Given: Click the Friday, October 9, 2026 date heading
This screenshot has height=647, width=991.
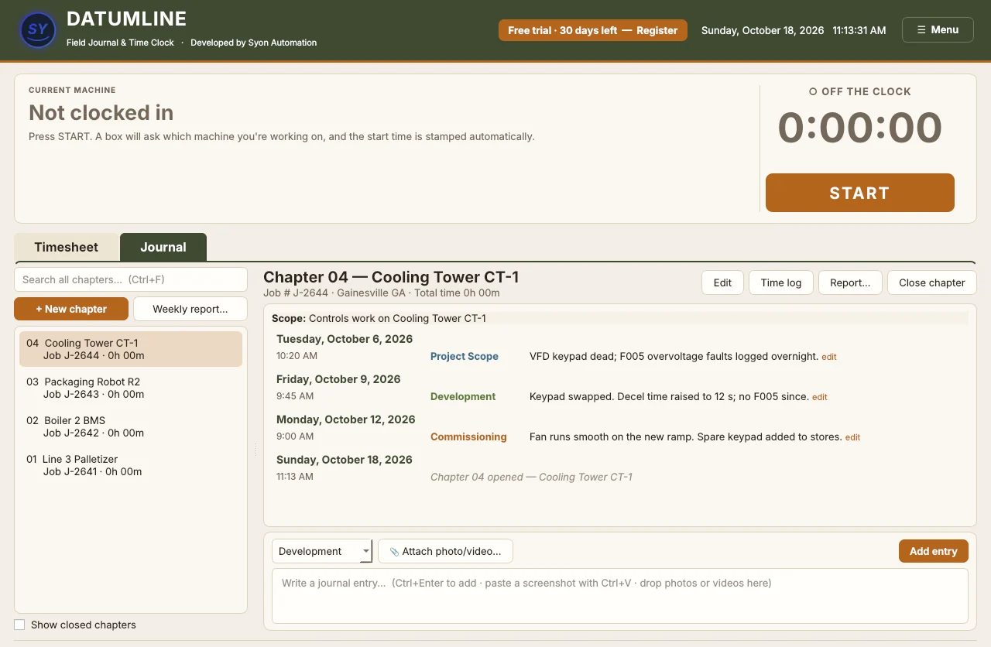Looking at the screenshot, I should point(338,379).
